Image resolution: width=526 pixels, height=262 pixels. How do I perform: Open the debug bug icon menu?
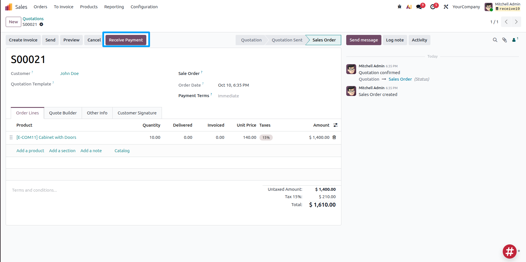coord(400,7)
